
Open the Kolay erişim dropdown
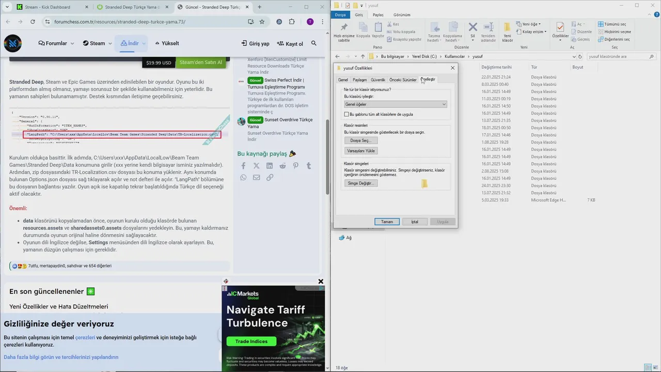click(532, 32)
